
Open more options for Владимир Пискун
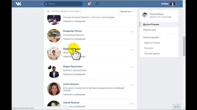coord(131,32)
